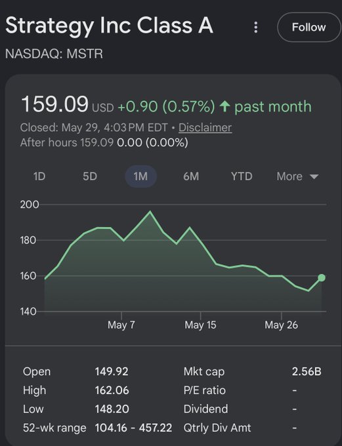Click the After hours 159.09 line
Screen dimensions: 342x446
pos(104,142)
